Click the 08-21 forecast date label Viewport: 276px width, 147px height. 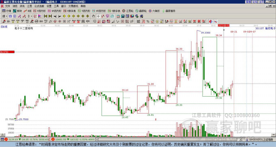234,32
